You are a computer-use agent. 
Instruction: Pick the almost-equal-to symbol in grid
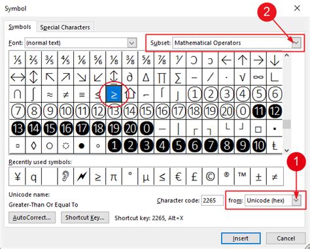50,94
